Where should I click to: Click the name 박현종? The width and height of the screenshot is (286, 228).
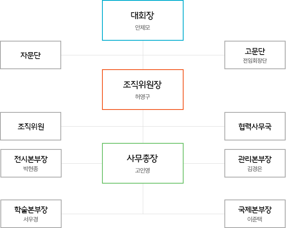point(31,169)
